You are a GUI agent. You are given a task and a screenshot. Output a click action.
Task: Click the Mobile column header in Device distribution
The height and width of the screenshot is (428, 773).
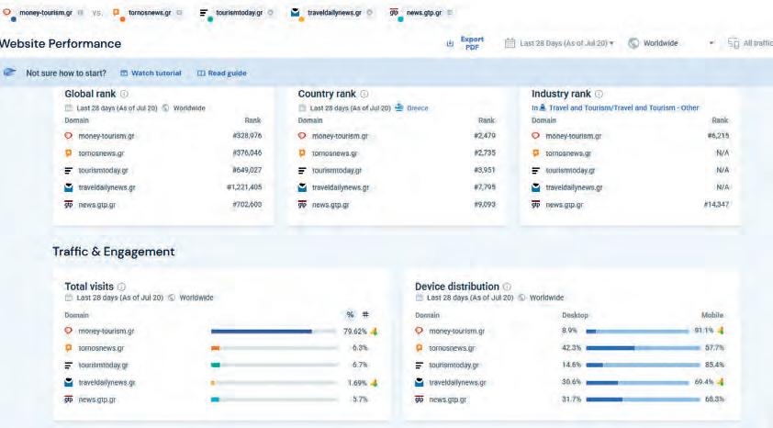tap(712, 315)
